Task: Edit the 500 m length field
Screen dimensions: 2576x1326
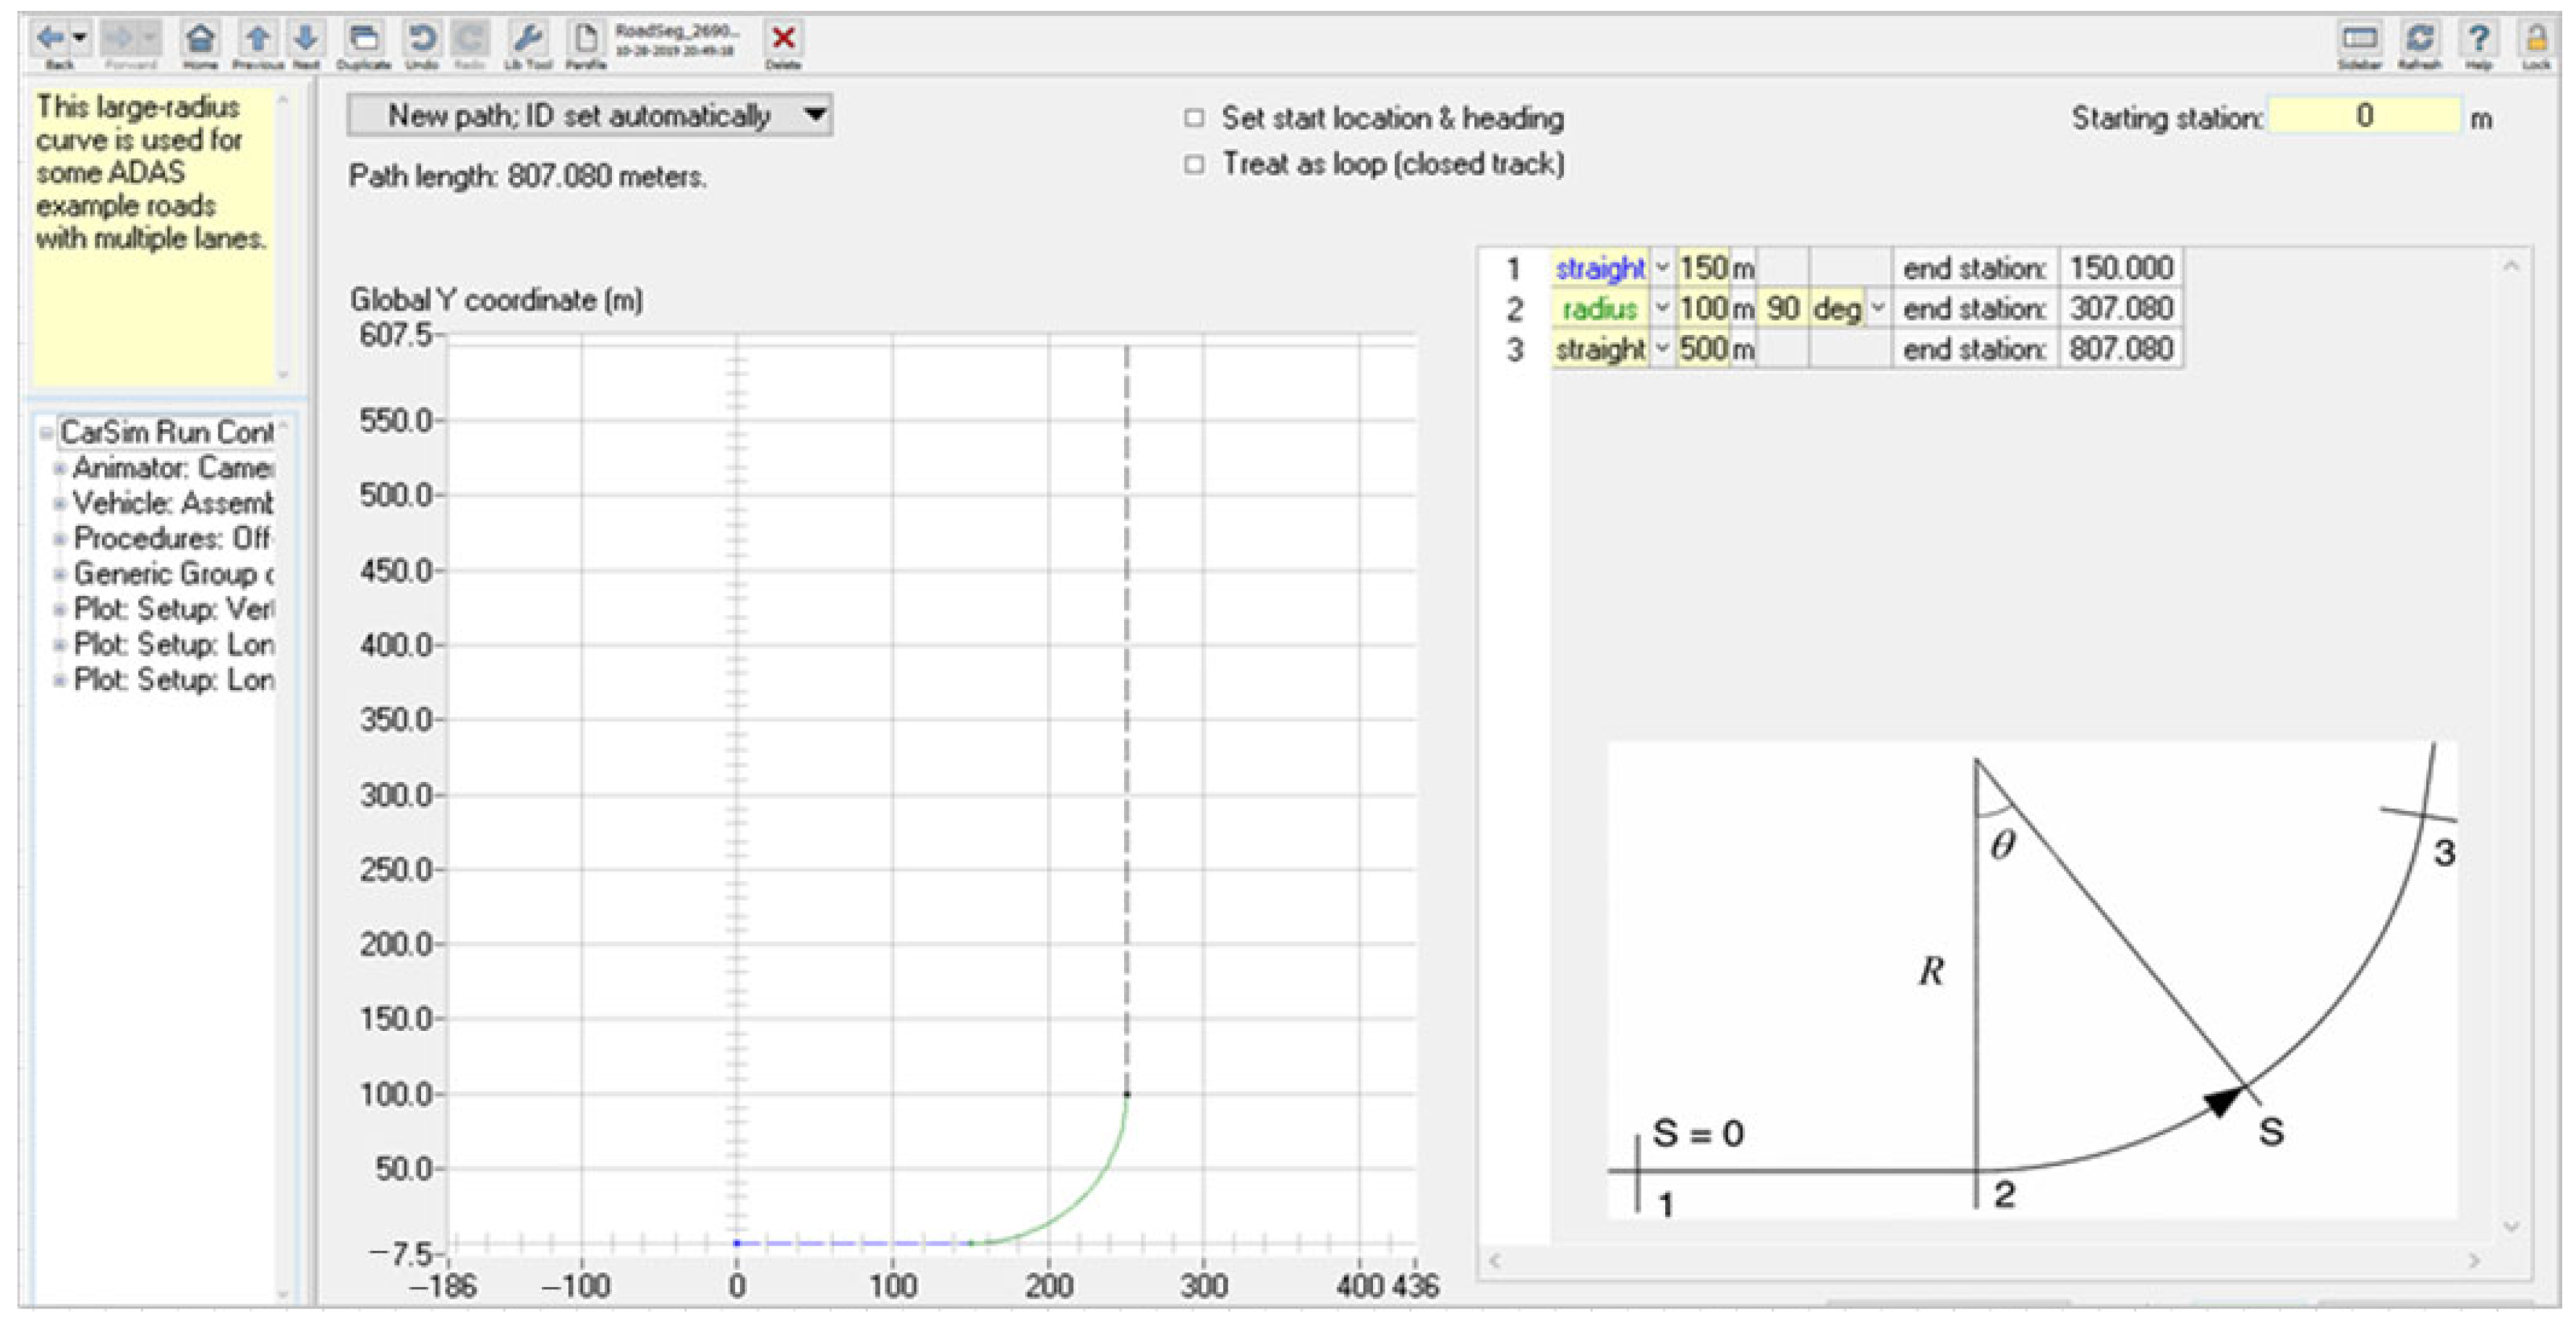Action: click(1703, 349)
